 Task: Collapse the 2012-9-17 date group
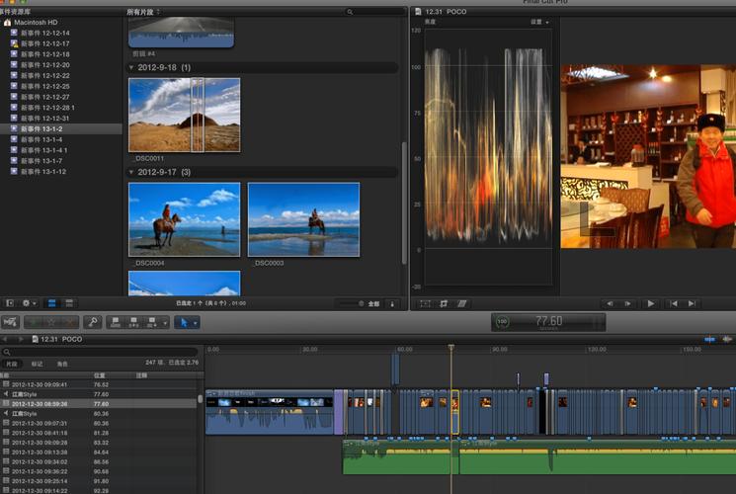[132, 172]
